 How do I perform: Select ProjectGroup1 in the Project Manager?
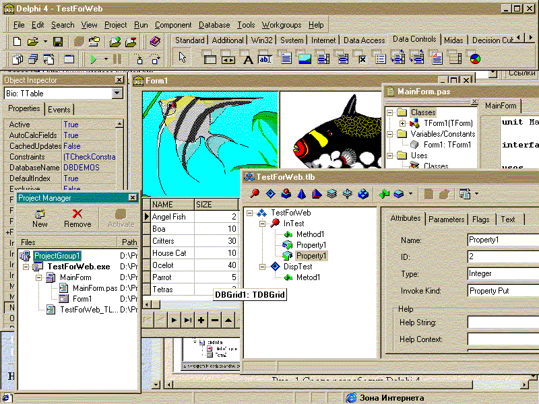[57, 256]
